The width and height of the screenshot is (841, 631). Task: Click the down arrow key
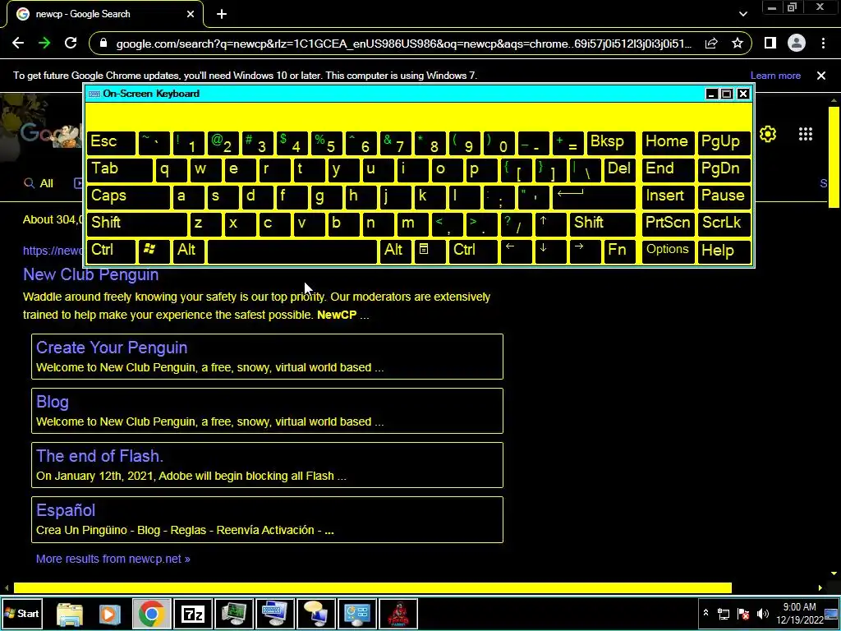point(551,251)
